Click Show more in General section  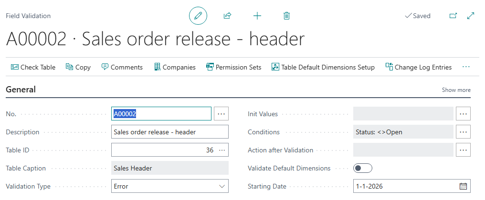coord(456,90)
